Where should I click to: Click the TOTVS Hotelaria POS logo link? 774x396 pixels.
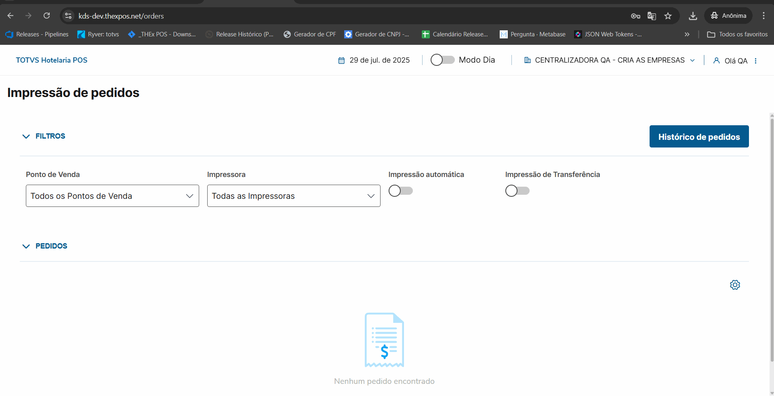pos(52,60)
